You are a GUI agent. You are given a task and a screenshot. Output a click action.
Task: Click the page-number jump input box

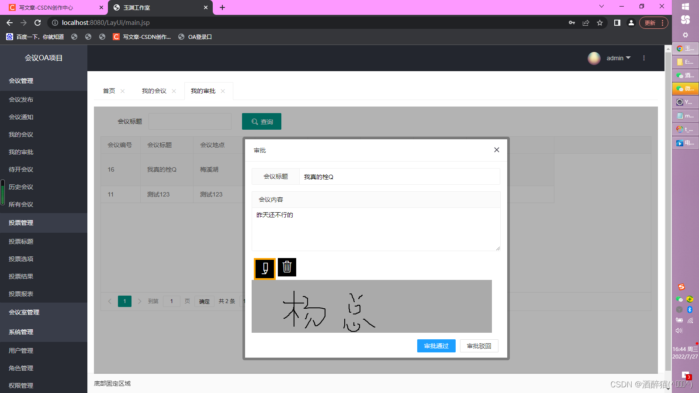(x=172, y=301)
